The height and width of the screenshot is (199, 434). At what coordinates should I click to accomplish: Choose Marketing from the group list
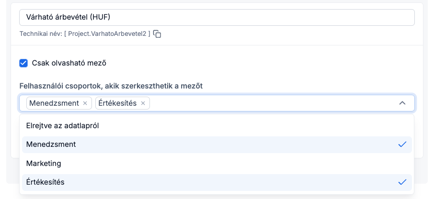tap(44, 163)
